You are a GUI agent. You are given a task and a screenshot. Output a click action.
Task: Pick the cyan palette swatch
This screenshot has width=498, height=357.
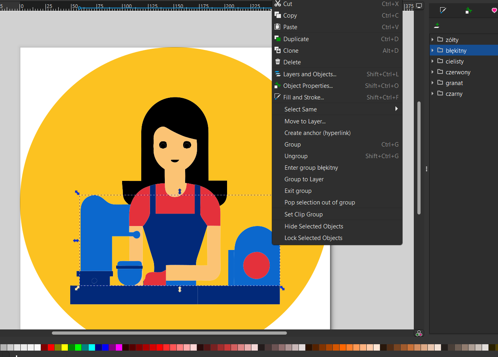(x=92, y=347)
